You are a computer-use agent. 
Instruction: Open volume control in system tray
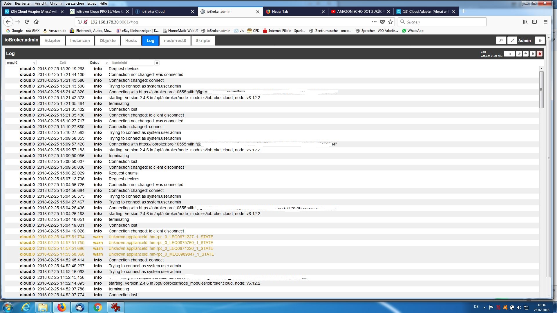click(x=519, y=307)
